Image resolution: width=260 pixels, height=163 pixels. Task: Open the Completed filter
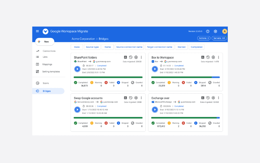[197, 47]
